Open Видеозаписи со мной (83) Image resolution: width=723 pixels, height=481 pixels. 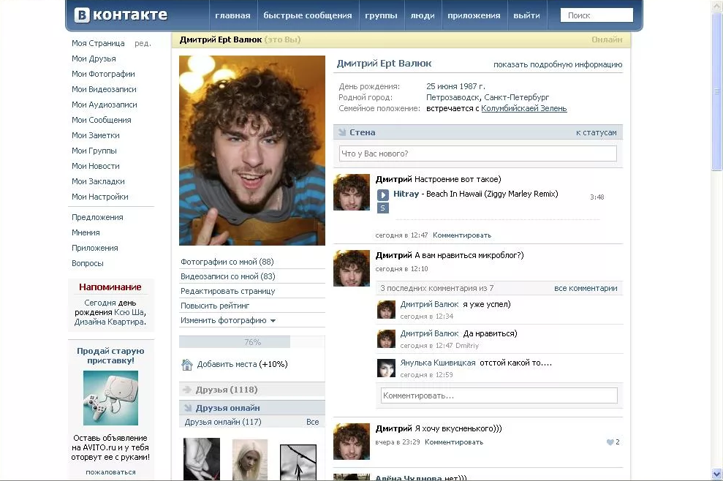pyautogui.click(x=228, y=276)
